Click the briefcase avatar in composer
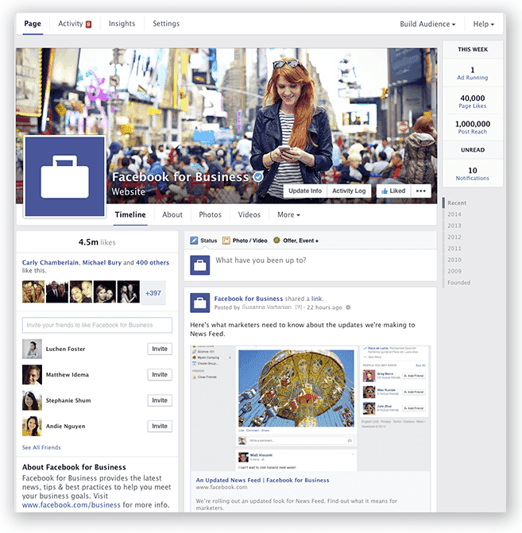The height and width of the screenshot is (533, 522). pyautogui.click(x=200, y=265)
